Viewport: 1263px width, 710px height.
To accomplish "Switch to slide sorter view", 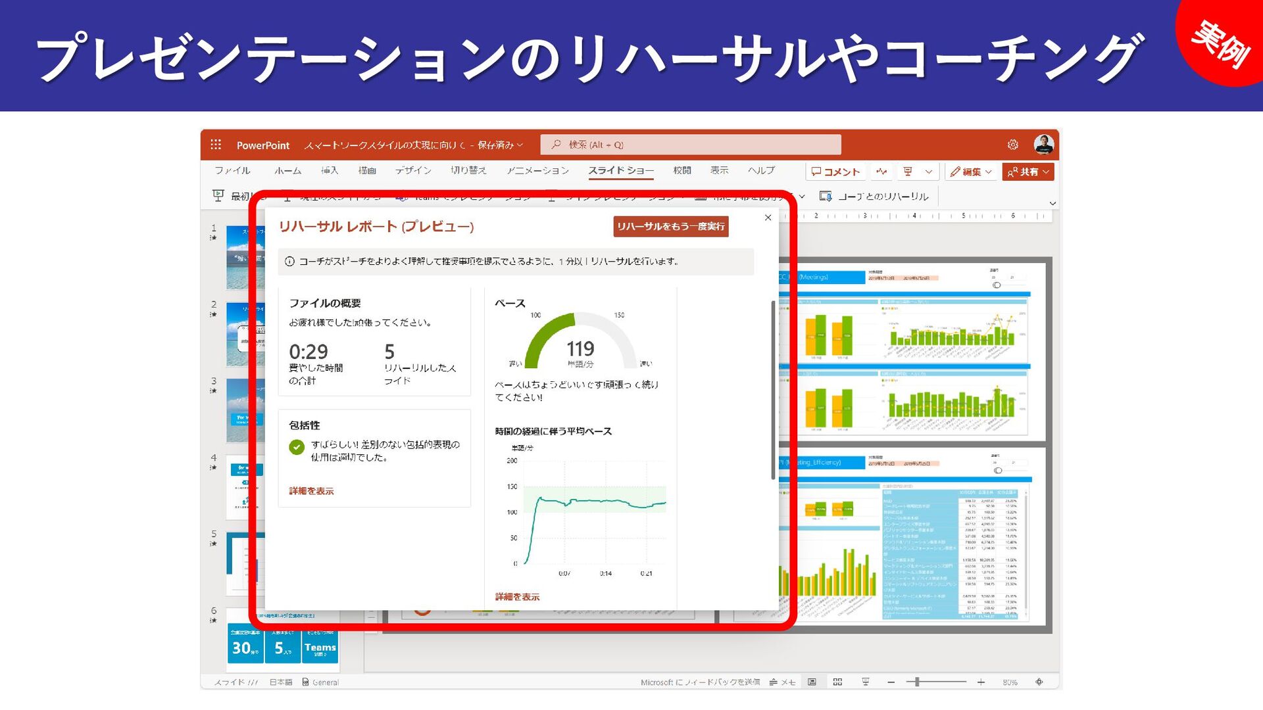I will click(837, 682).
